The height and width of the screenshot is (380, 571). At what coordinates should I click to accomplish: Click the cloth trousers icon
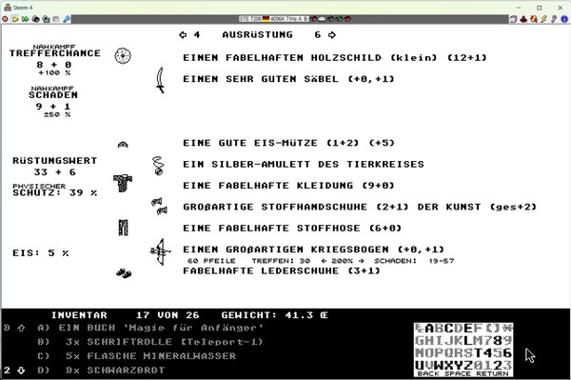tap(123, 228)
